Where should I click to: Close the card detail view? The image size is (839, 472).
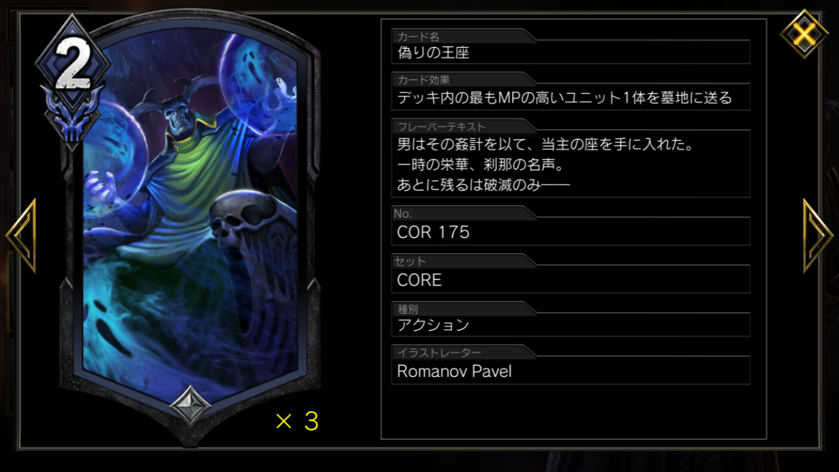point(804,33)
